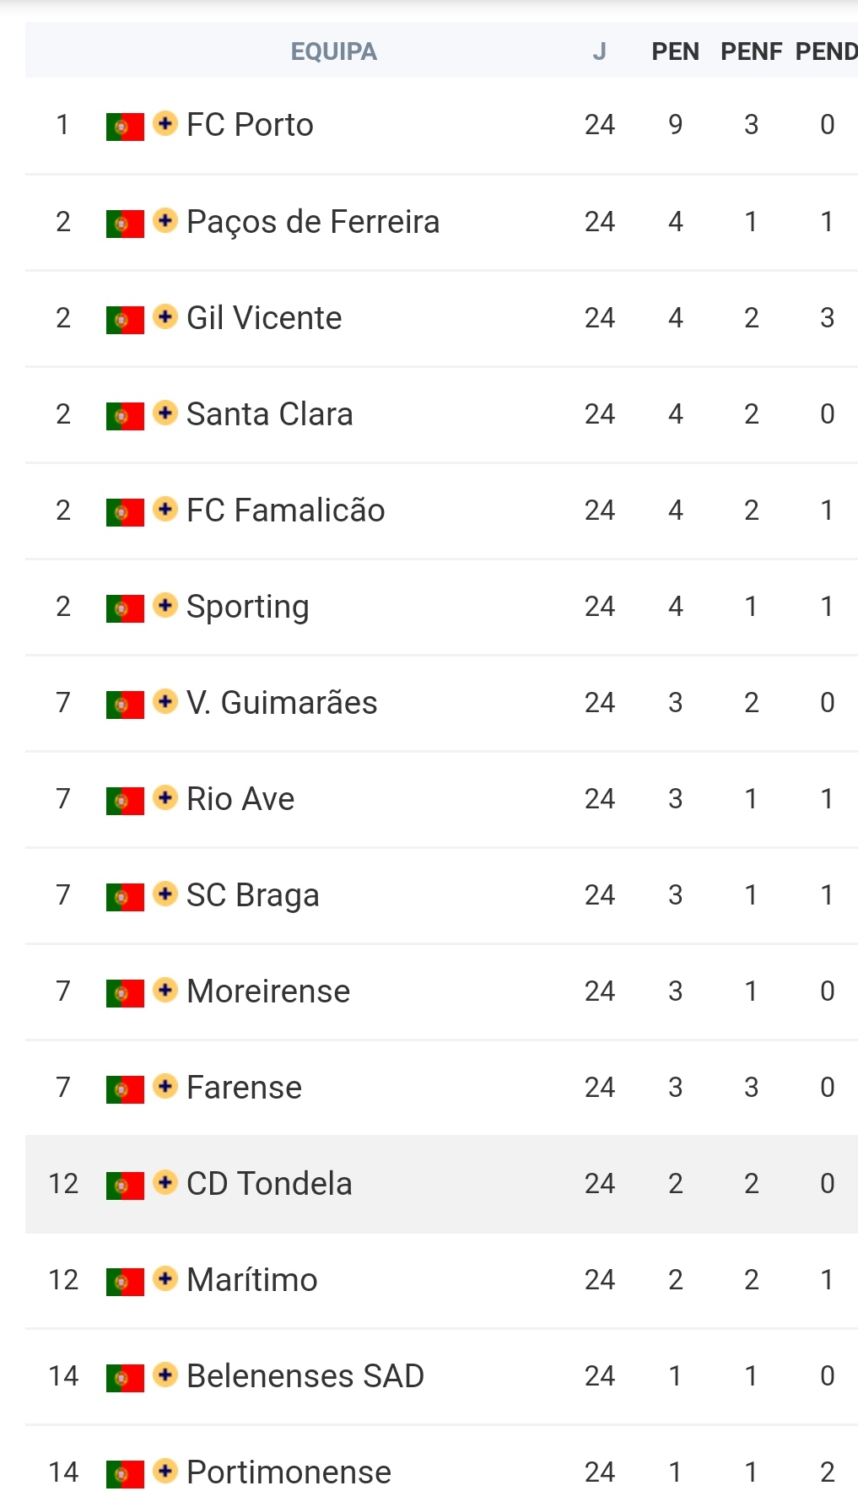The image size is (858, 1491).
Task: Expand the Paços de Ferreira row details
Action: pyautogui.click(x=165, y=221)
